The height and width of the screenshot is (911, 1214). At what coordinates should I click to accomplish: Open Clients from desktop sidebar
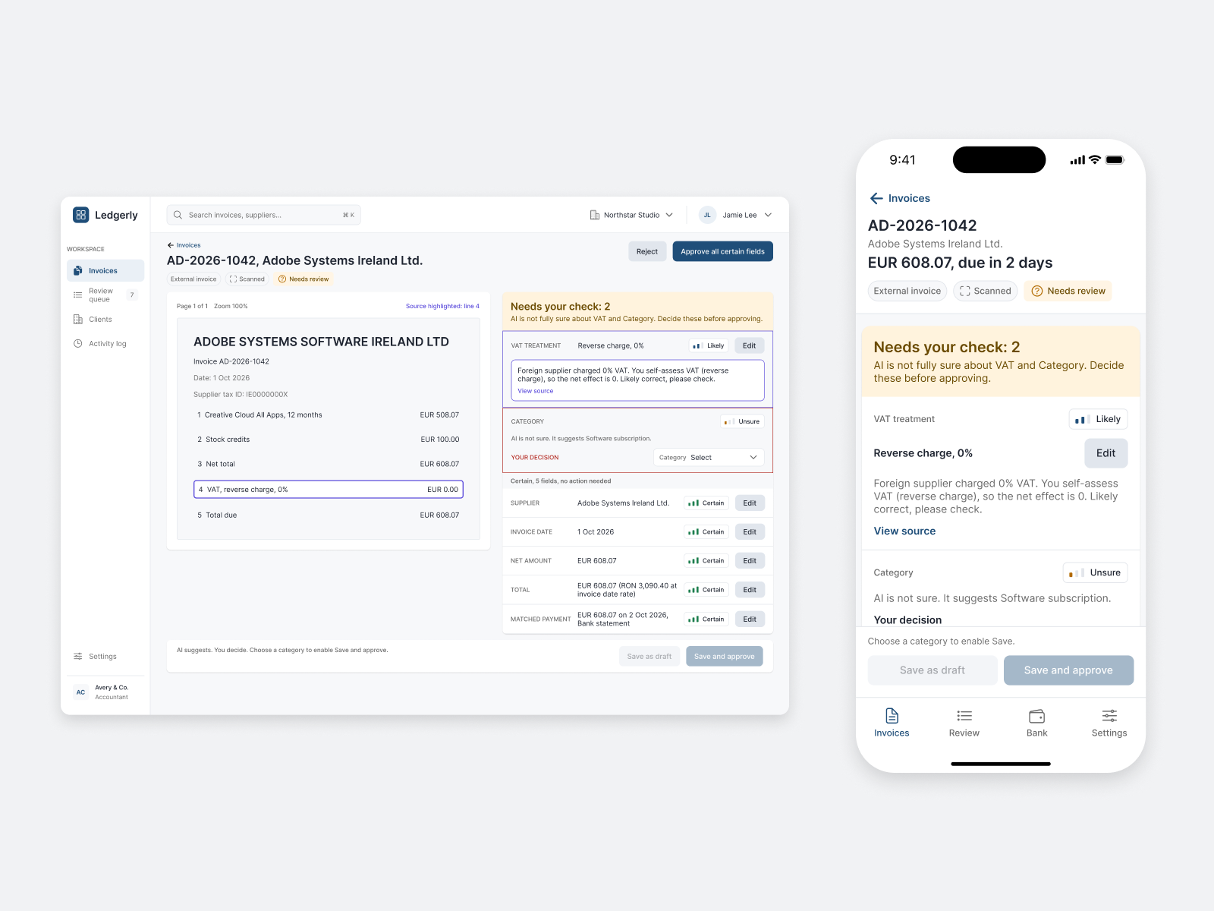105,320
